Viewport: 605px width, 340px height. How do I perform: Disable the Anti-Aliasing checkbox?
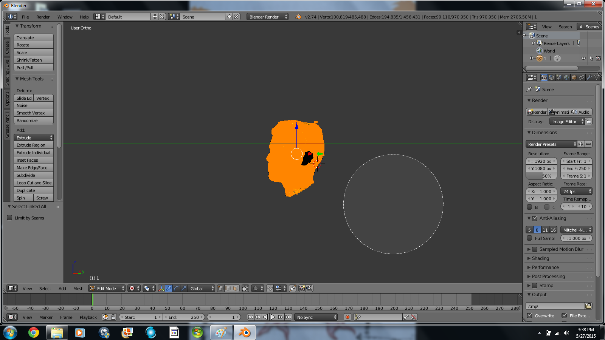[535, 218]
